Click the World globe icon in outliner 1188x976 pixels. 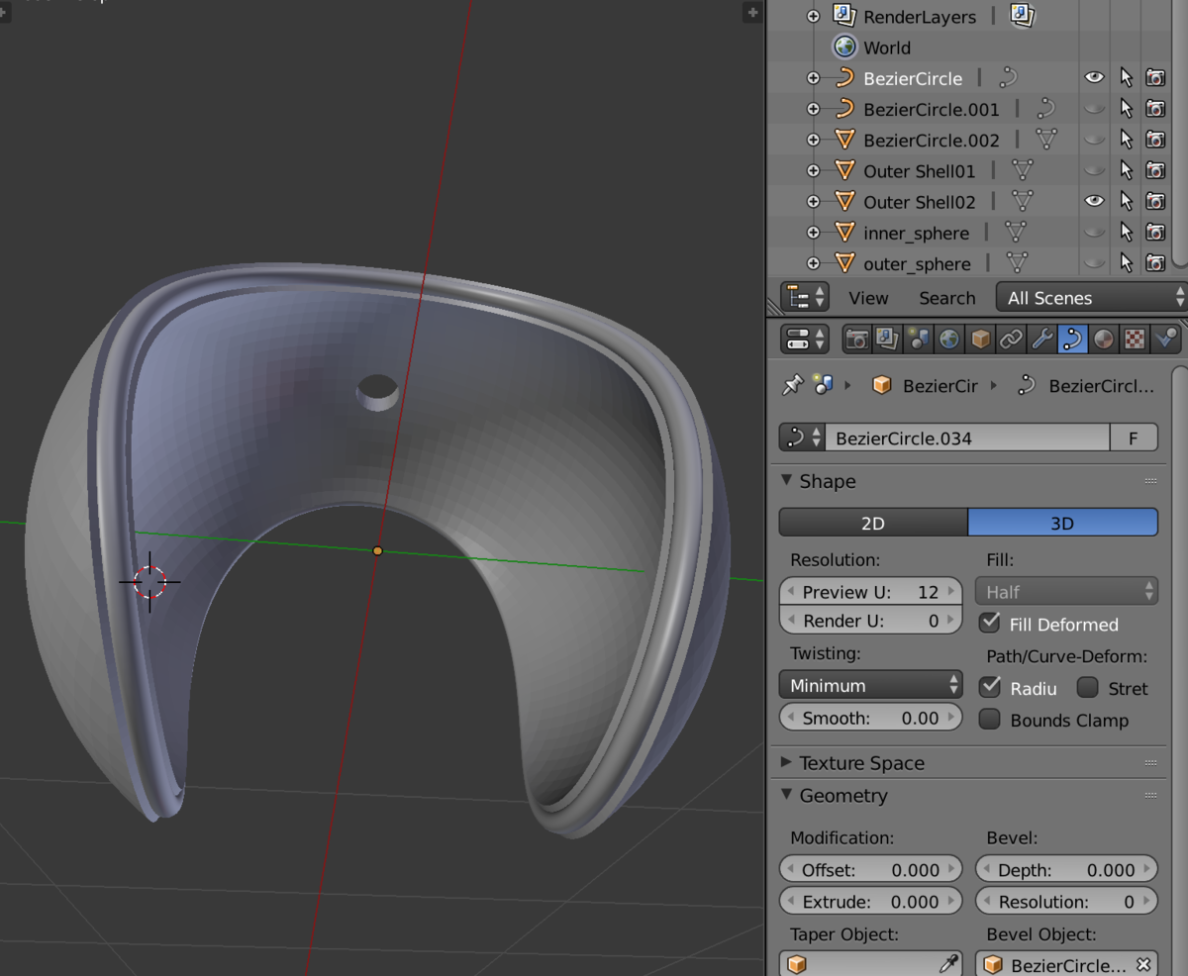pos(844,48)
